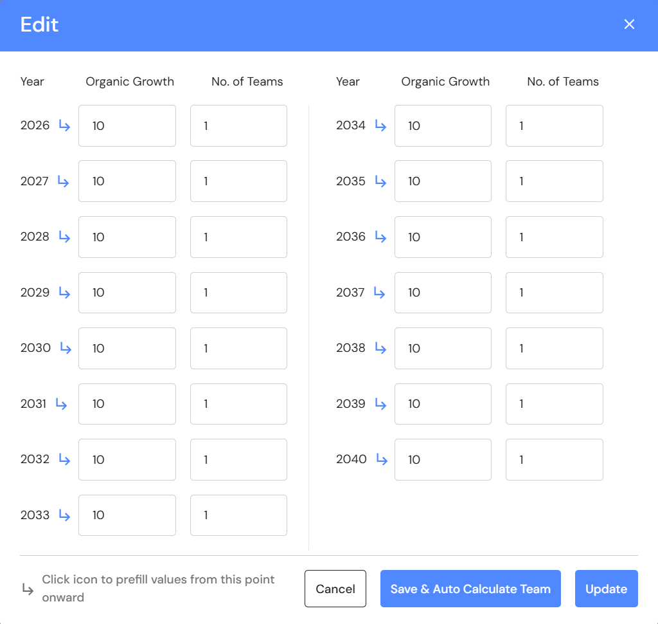
Task: Focus the 2026 Organic Growth field
Action: [127, 126]
